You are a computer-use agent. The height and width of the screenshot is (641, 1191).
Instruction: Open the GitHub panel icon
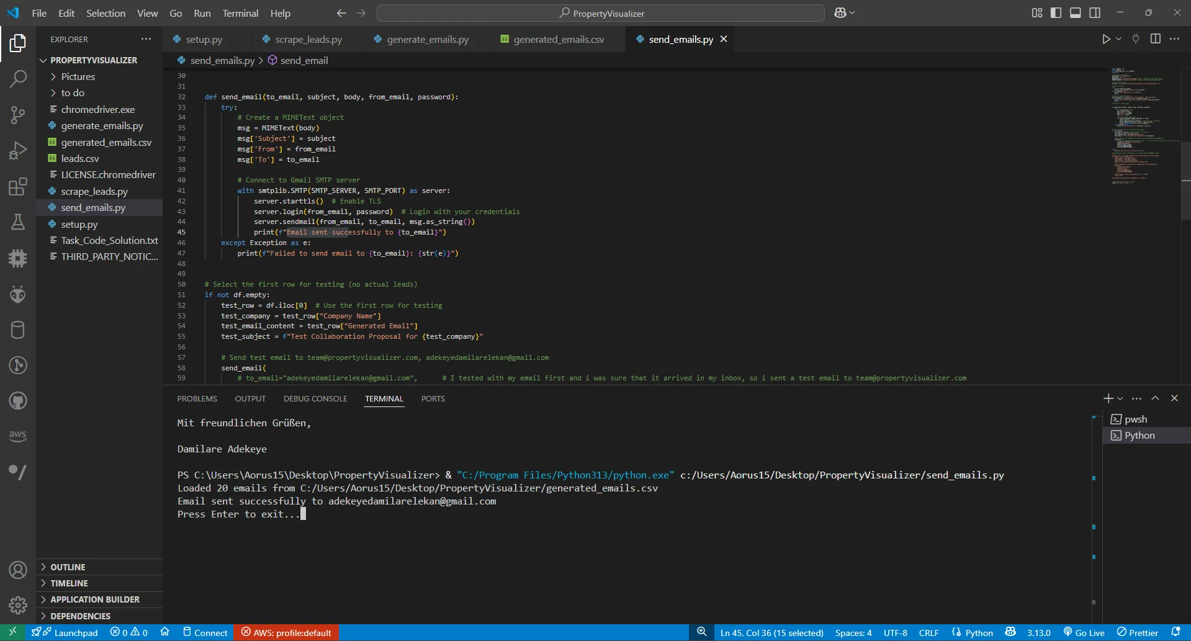(18, 401)
